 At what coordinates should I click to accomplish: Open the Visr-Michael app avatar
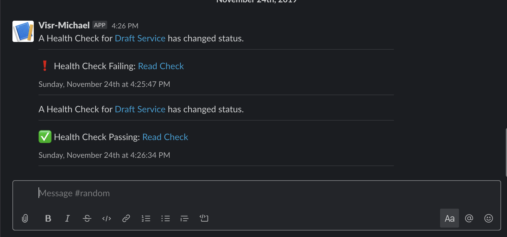pyautogui.click(x=23, y=31)
